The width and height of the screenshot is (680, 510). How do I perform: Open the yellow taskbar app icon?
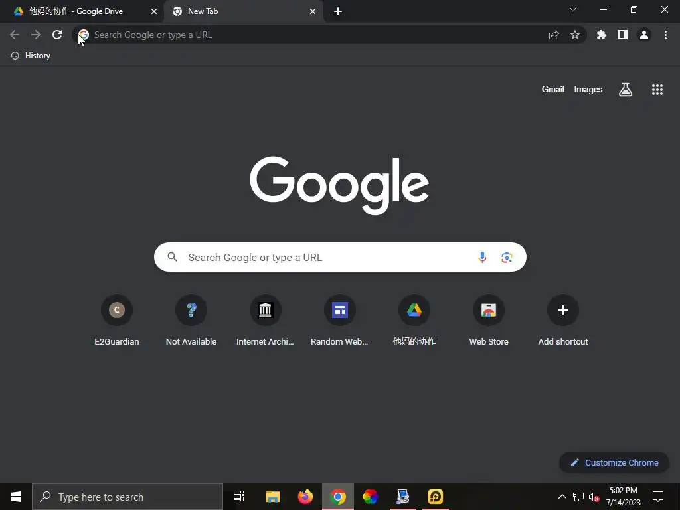(x=436, y=497)
